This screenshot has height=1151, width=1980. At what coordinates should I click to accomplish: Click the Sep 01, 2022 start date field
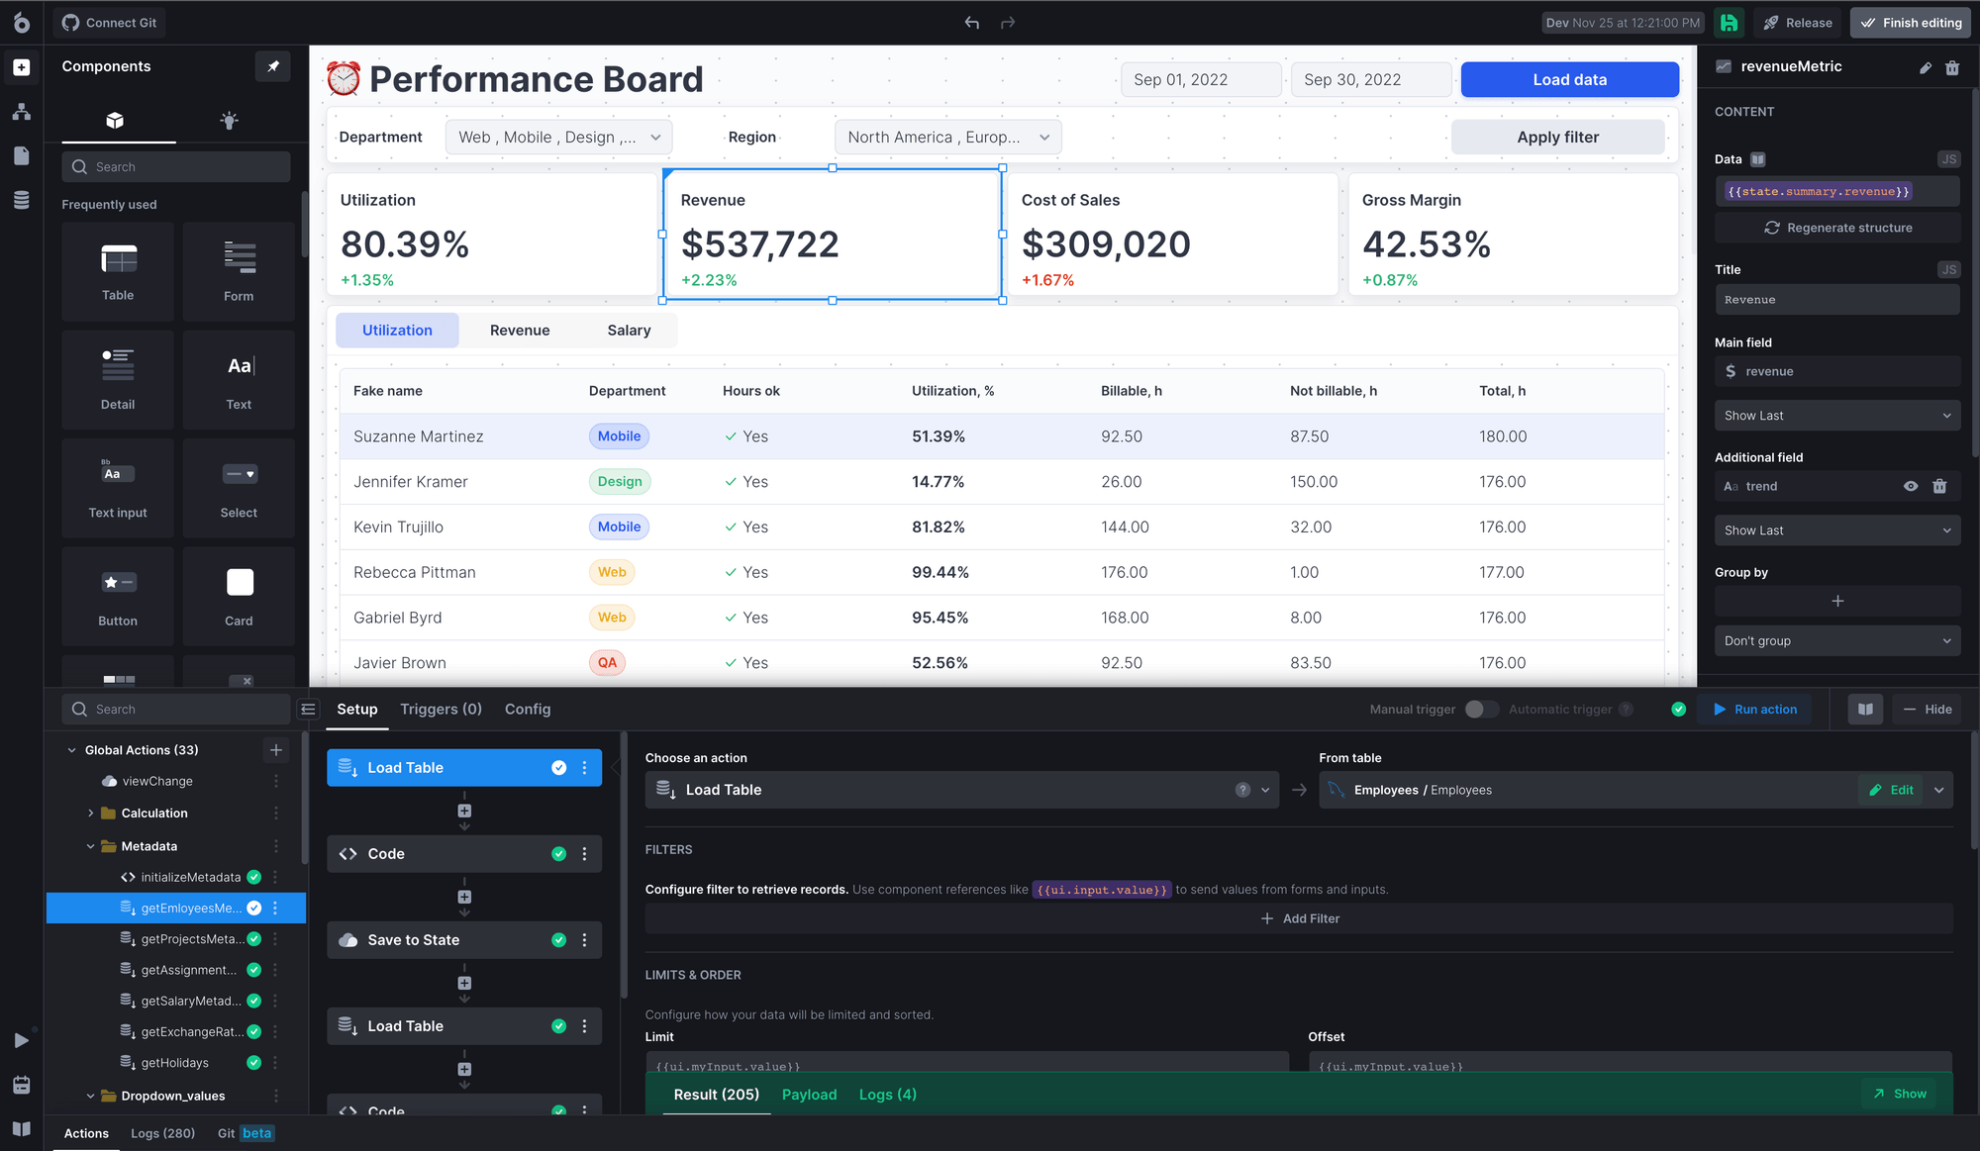click(x=1201, y=79)
